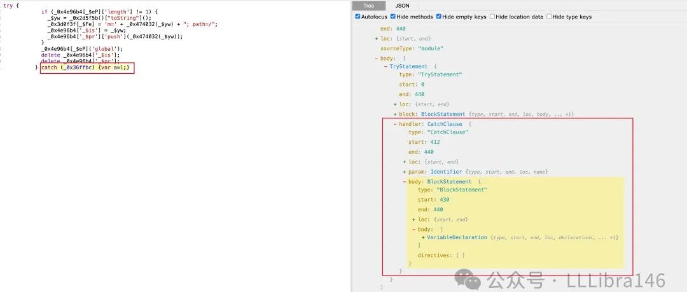Click the if ['length'] != 1 code line

tap(99, 11)
